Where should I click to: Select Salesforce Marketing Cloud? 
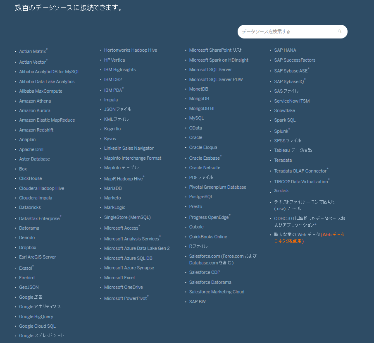point(217,292)
